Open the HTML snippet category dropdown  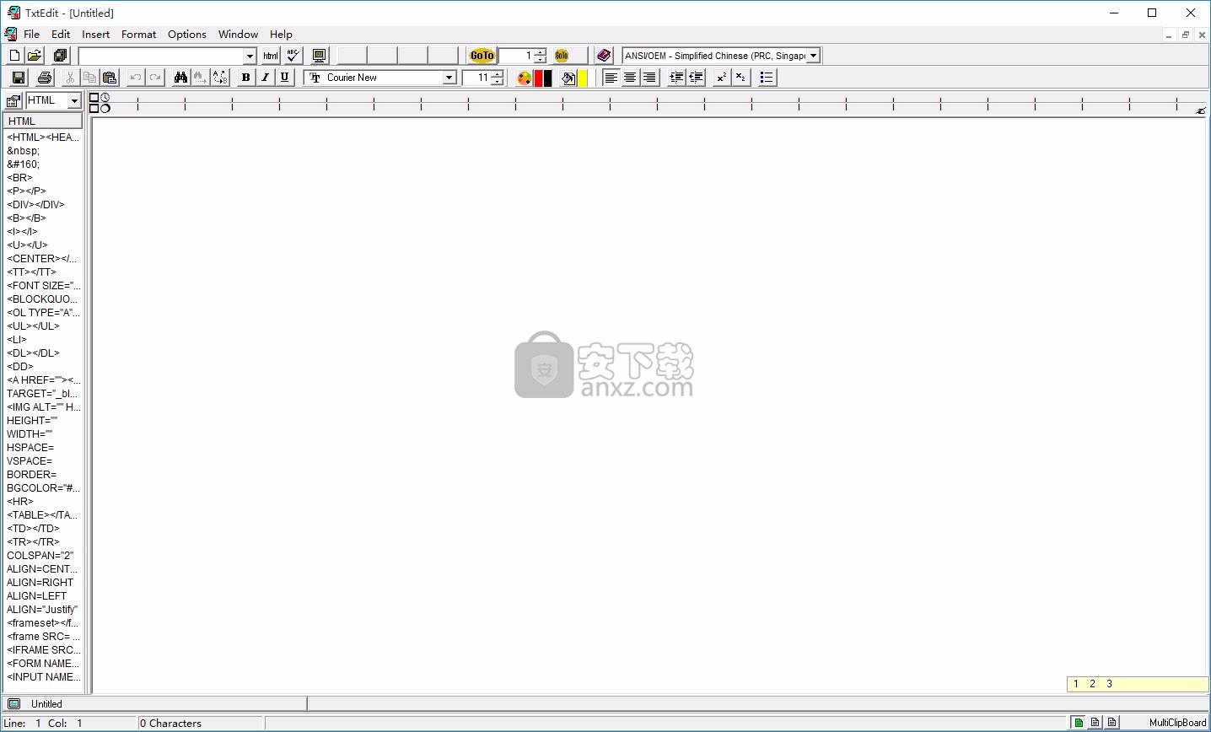point(74,101)
